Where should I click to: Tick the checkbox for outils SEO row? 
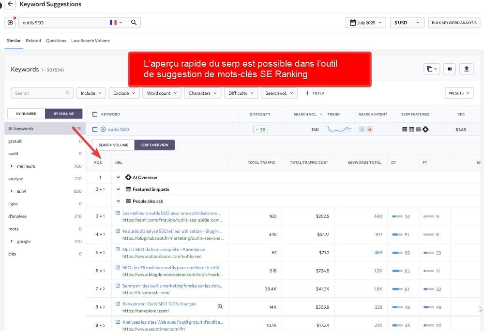click(95, 130)
